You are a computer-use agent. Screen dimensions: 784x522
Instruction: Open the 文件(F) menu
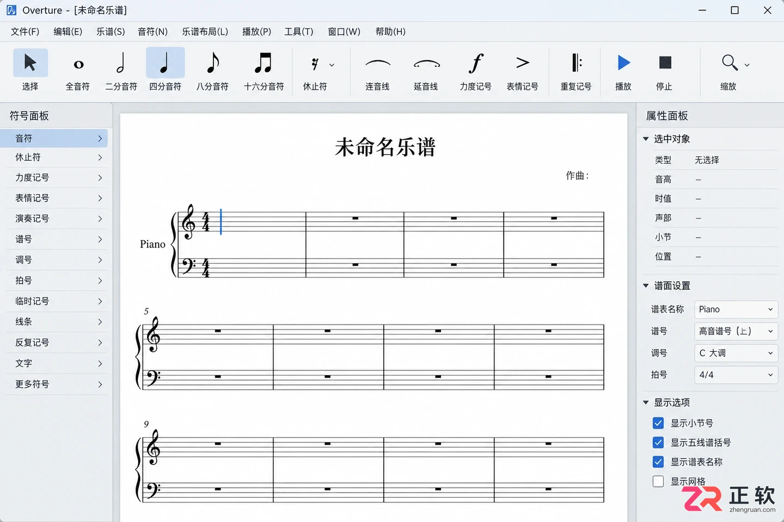pos(25,32)
